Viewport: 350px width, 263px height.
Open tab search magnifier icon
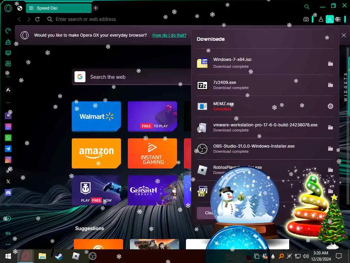307,7
